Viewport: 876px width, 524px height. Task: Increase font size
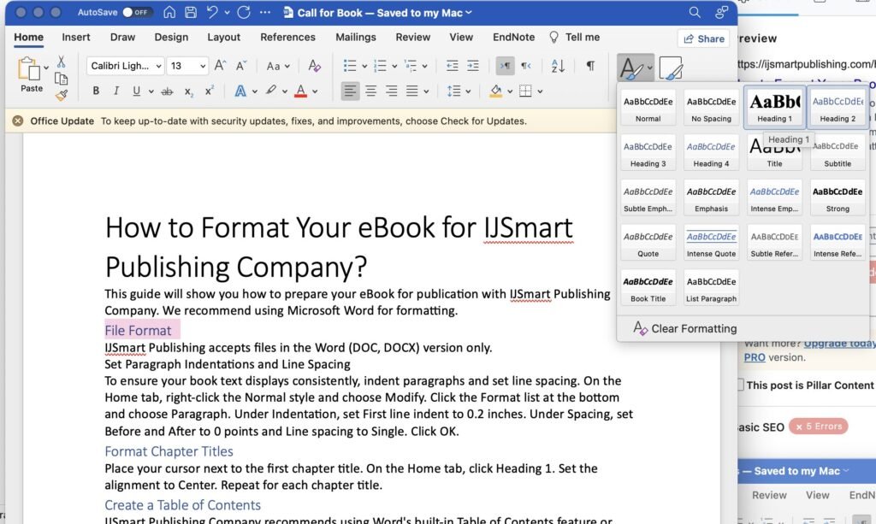coord(220,65)
